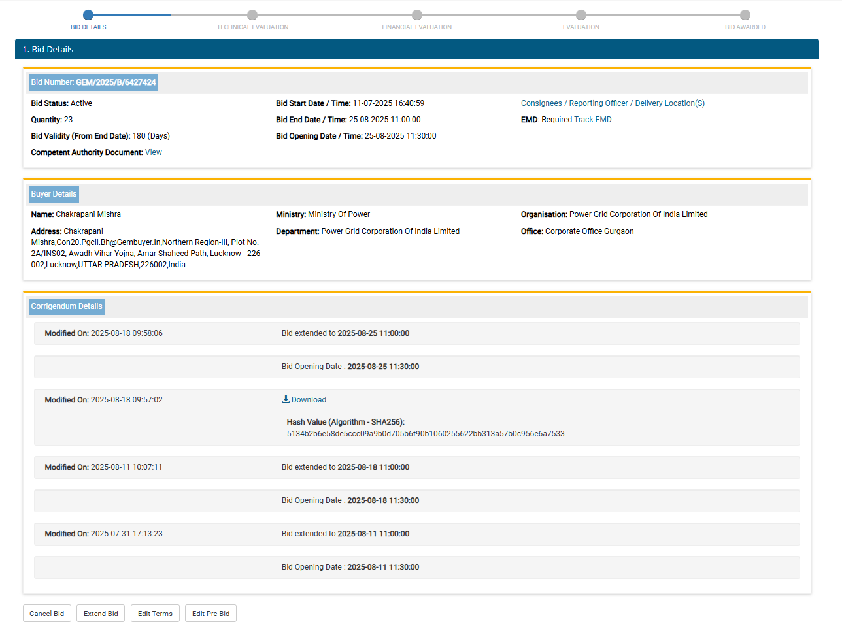The image size is (842, 622).
Task: Download the corrigendum document
Action: [x=309, y=400]
